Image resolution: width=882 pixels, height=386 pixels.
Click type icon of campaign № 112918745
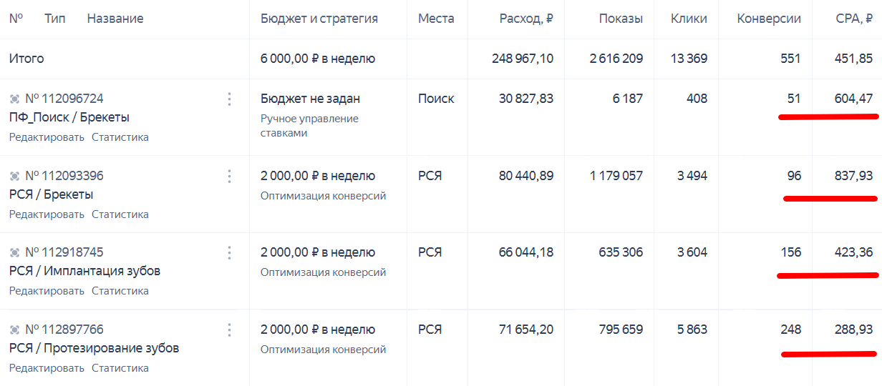pos(14,252)
